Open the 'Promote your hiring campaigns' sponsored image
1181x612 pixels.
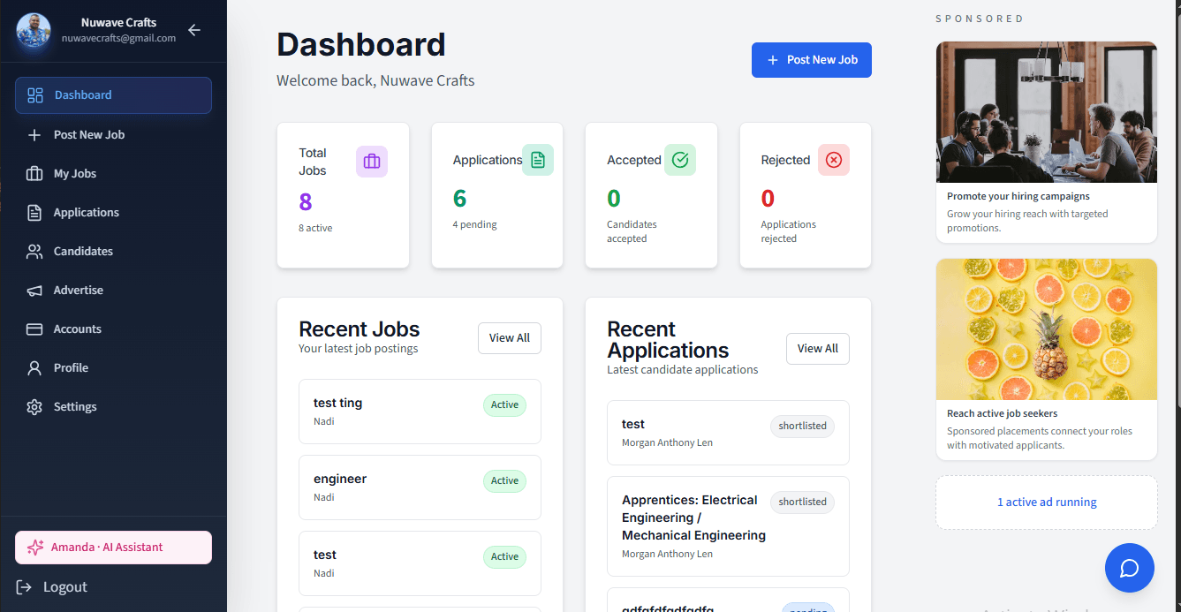point(1046,112)
